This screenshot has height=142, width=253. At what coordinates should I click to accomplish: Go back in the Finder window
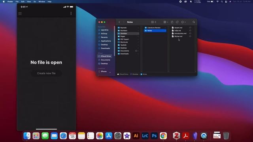(119, 22)
